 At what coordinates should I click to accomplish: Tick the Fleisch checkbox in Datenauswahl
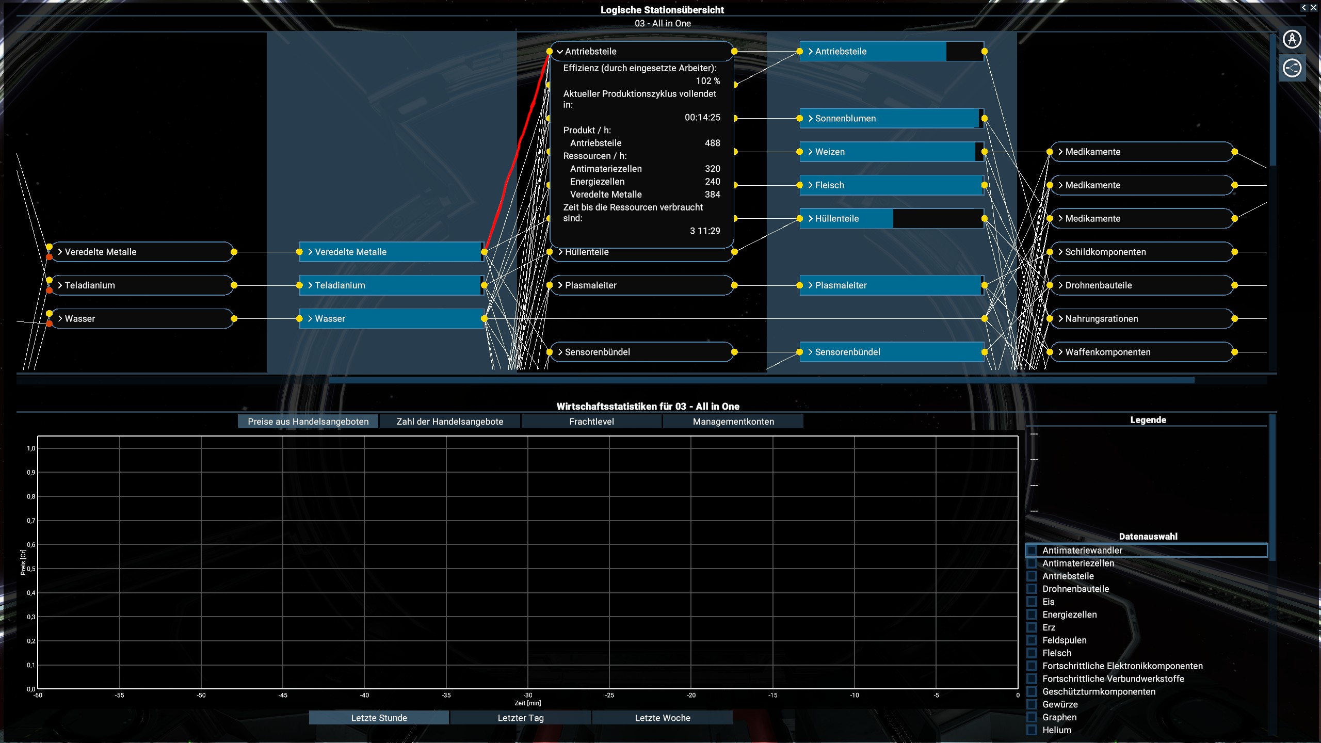pos(1032,653)
